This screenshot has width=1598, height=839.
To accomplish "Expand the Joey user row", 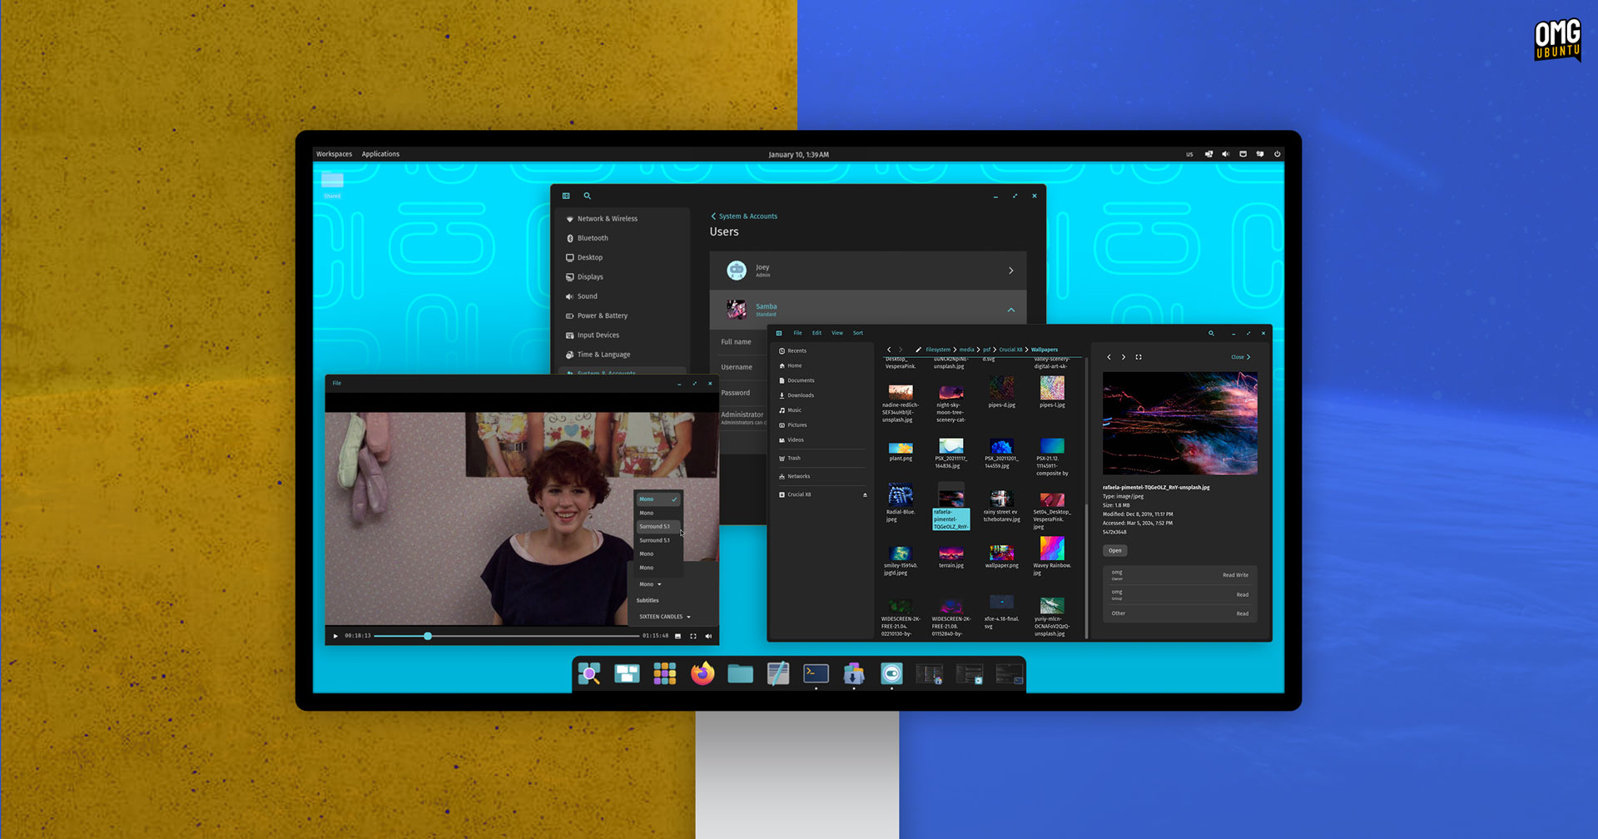I will tap(867, 271).
